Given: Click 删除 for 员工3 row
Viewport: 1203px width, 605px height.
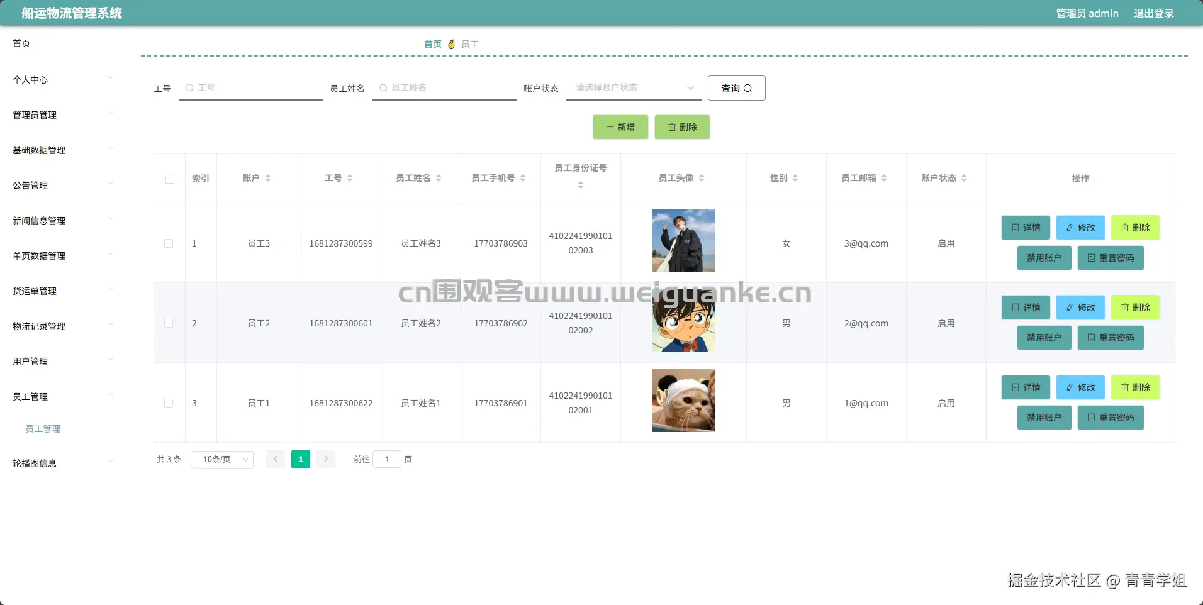Looking at the screenshot, I should coord(1135,228).
